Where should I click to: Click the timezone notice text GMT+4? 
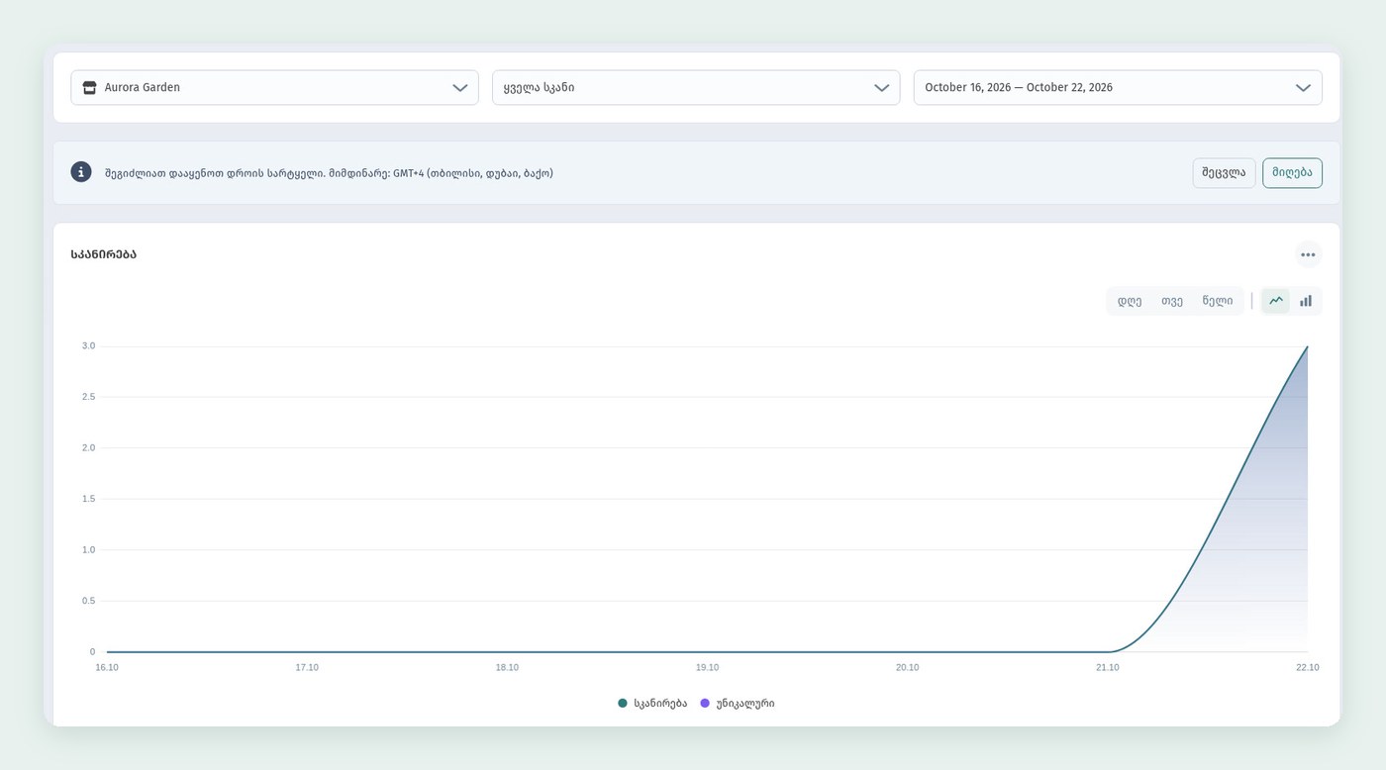tap(408, 173)
